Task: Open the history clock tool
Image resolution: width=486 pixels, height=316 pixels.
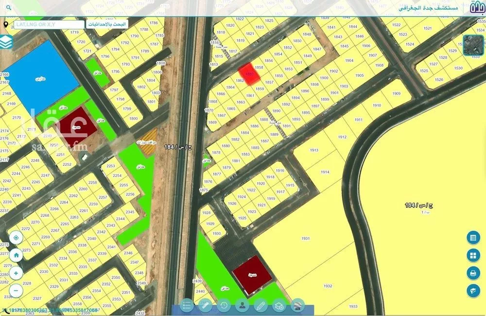Action: [224, 305]
